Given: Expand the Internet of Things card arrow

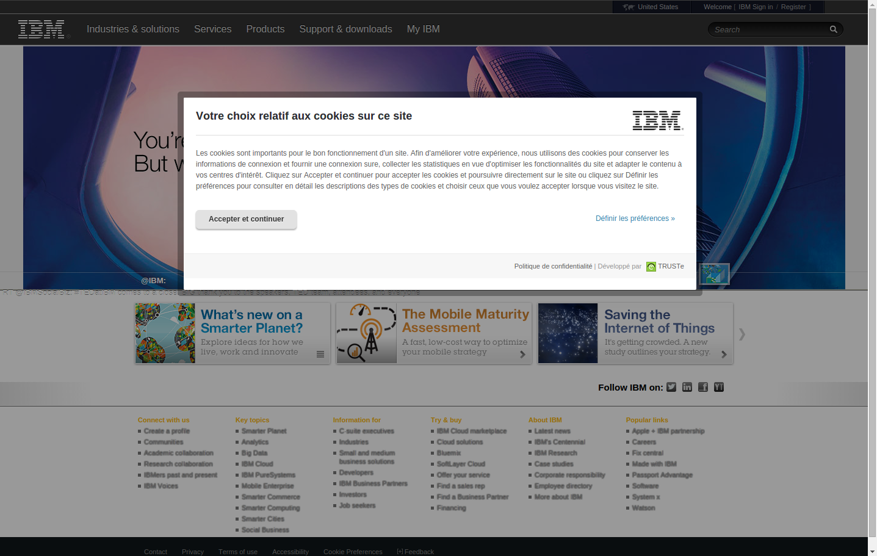Looking at the screenshot, I should pos(724,354).
